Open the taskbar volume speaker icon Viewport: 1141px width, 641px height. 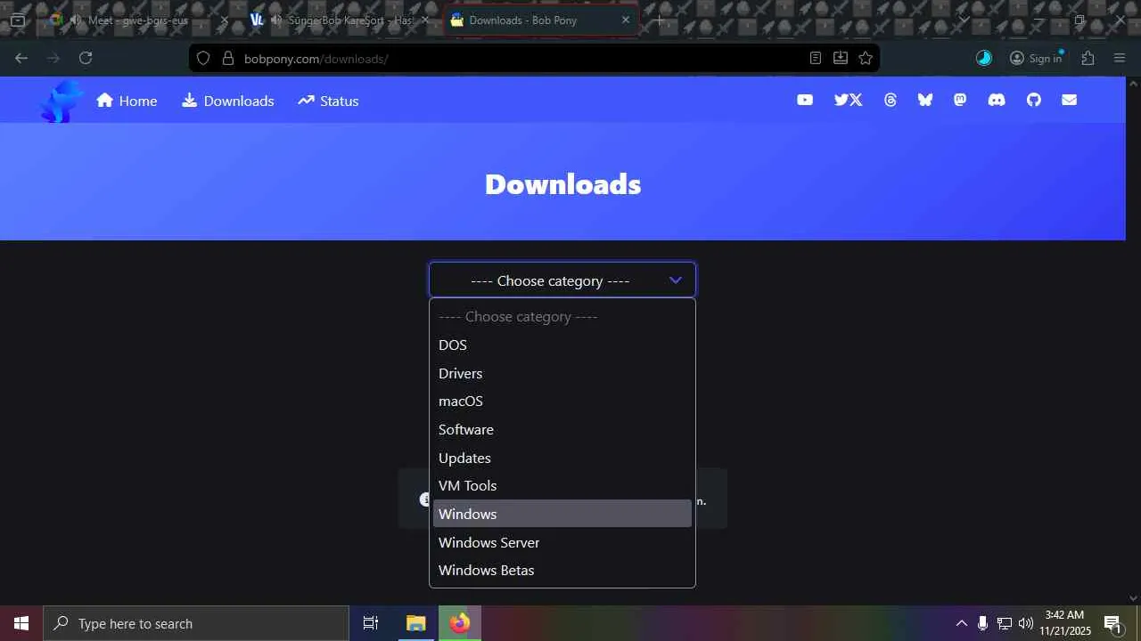tap(1026, 623)
